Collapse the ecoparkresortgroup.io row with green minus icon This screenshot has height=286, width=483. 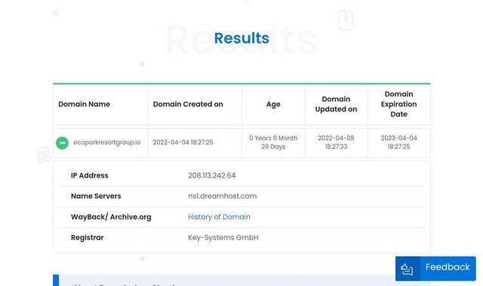click(x=62, y=143)
